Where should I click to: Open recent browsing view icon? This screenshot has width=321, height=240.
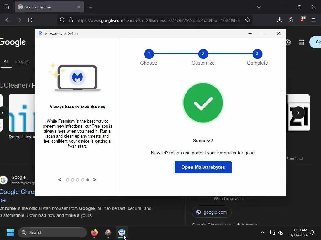pos(6,7)
